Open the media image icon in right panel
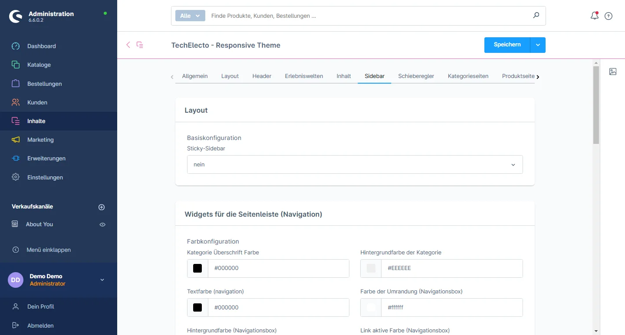 [x=612, y=72]
